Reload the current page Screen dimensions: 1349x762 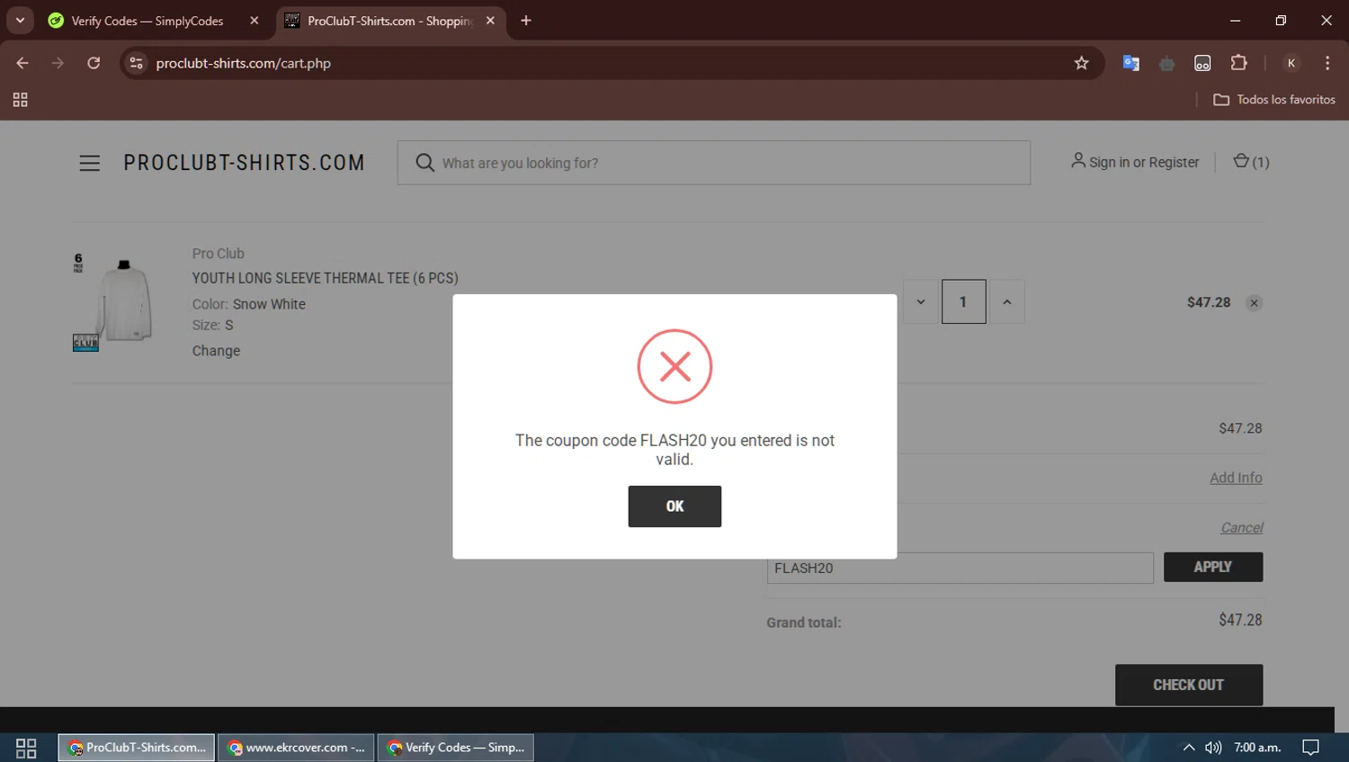pos(94,63)
